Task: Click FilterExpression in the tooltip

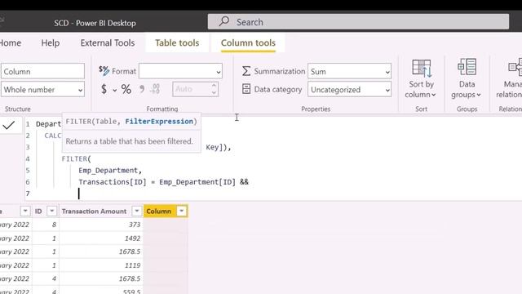Action: point(159,122)
